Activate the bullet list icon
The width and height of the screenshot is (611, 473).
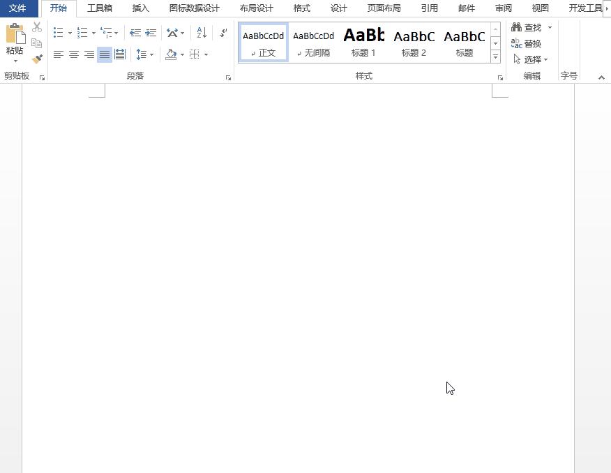pos(58,32)
